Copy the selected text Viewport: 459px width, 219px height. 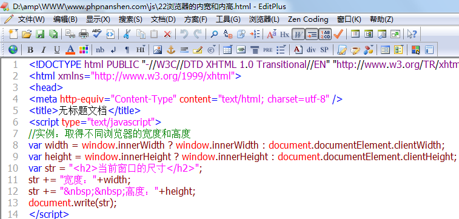141,34
